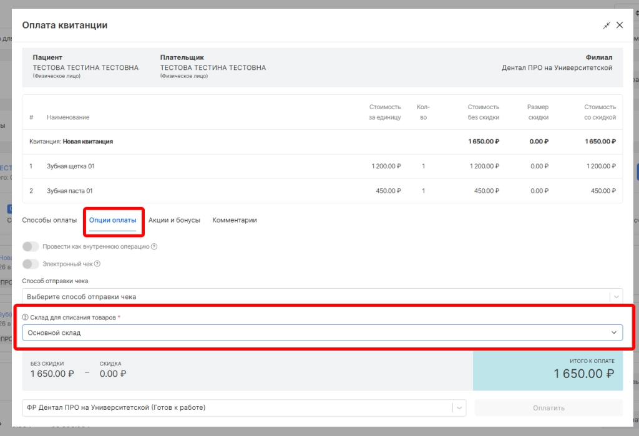Enable Провести как внутреннюю операцию toggle
639x436 pixels.
[31, 246]
